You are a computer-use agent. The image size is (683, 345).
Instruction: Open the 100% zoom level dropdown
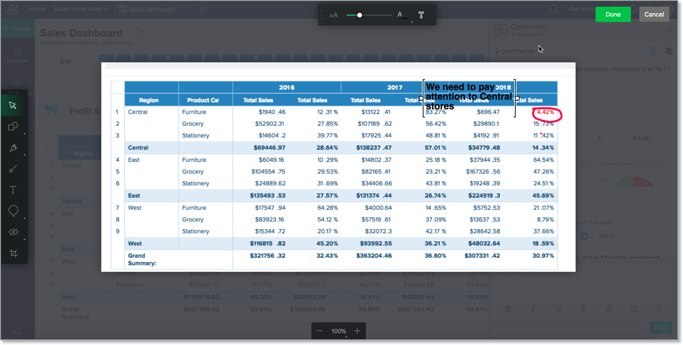tap(338, 331)
